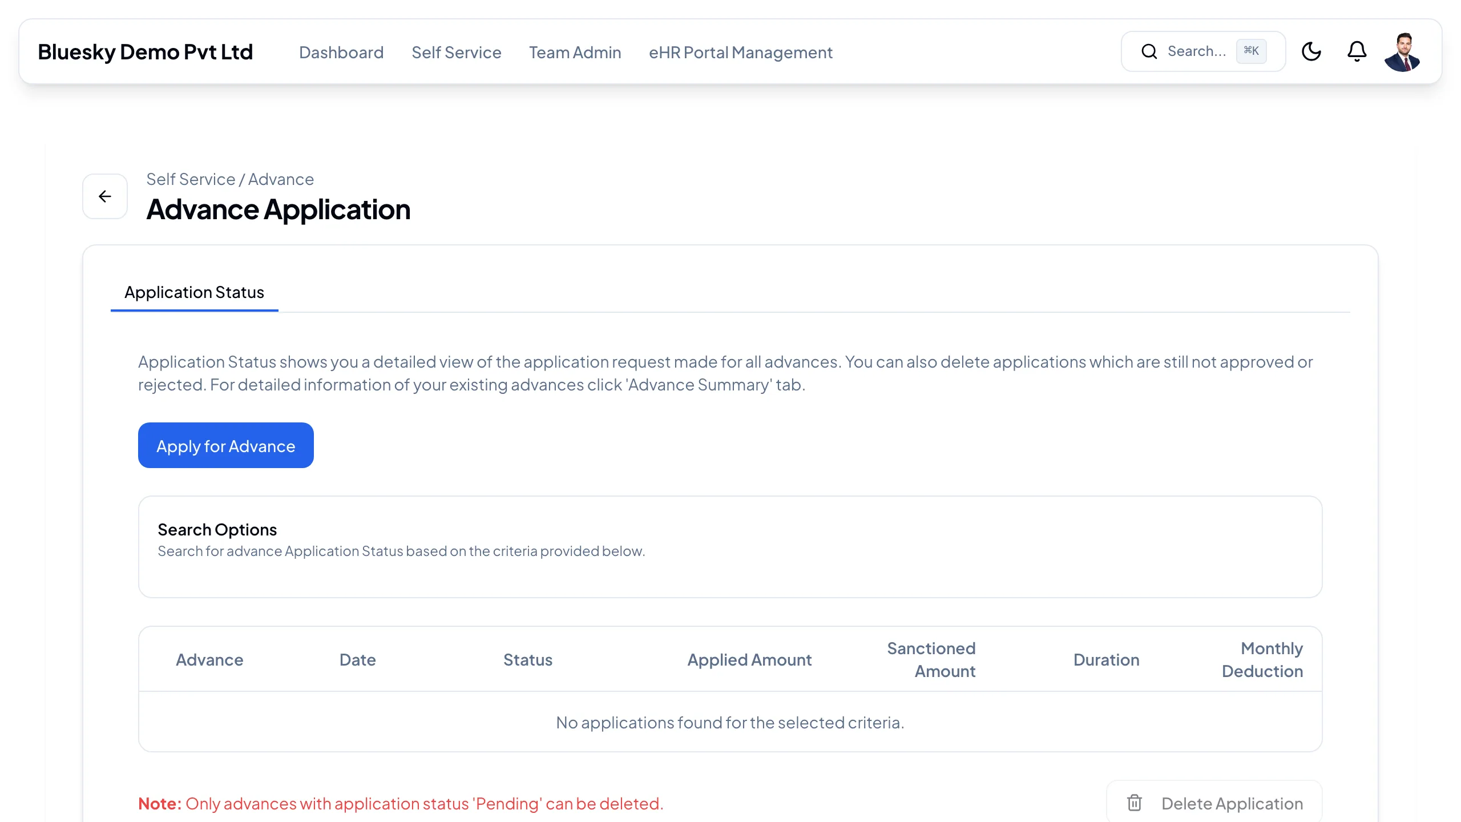Click the Status column header

pyautogui.click(x=528, y=660)
